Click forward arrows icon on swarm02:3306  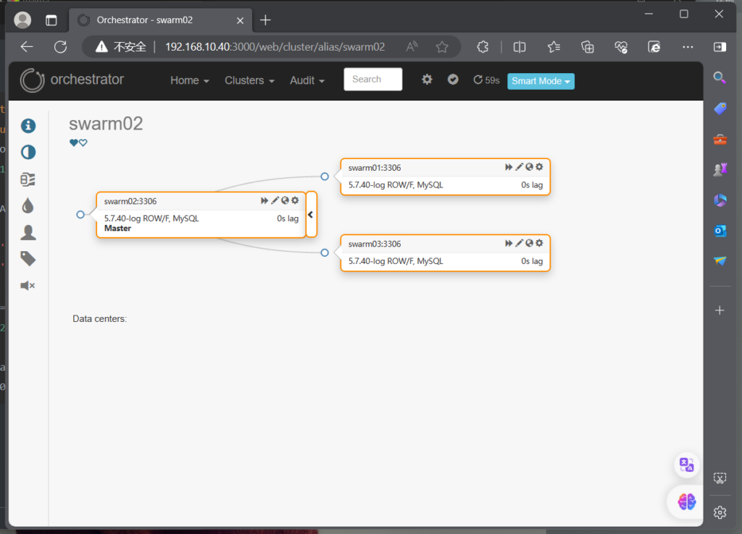tap(264, 200)
